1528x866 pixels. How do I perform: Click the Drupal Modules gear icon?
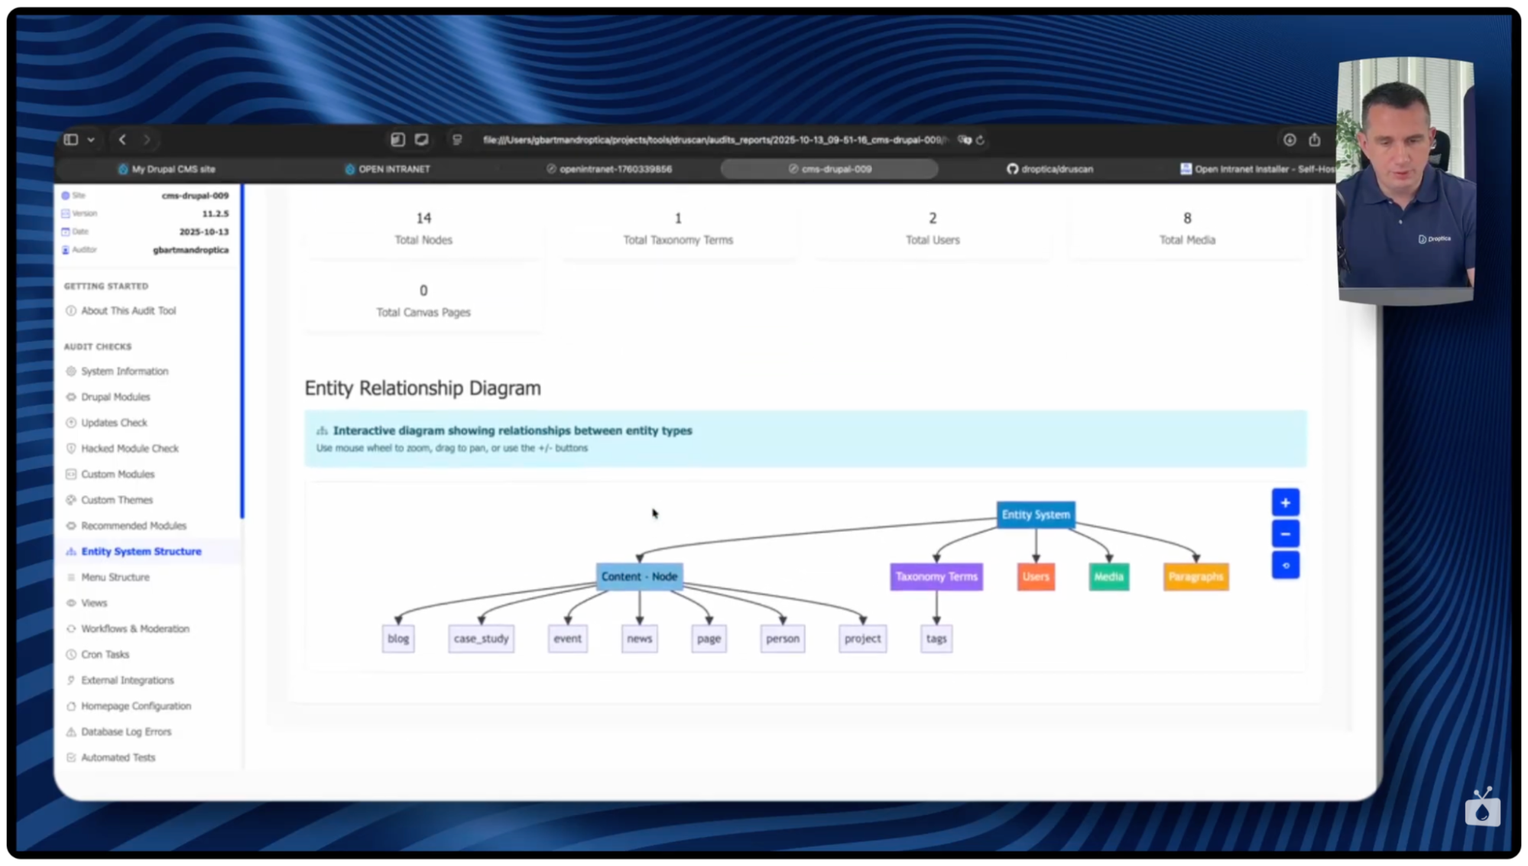coord(71,397)
